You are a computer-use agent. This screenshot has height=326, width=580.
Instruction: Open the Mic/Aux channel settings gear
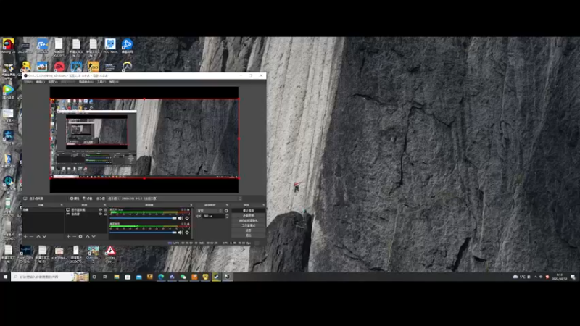(x=187, y=218)
